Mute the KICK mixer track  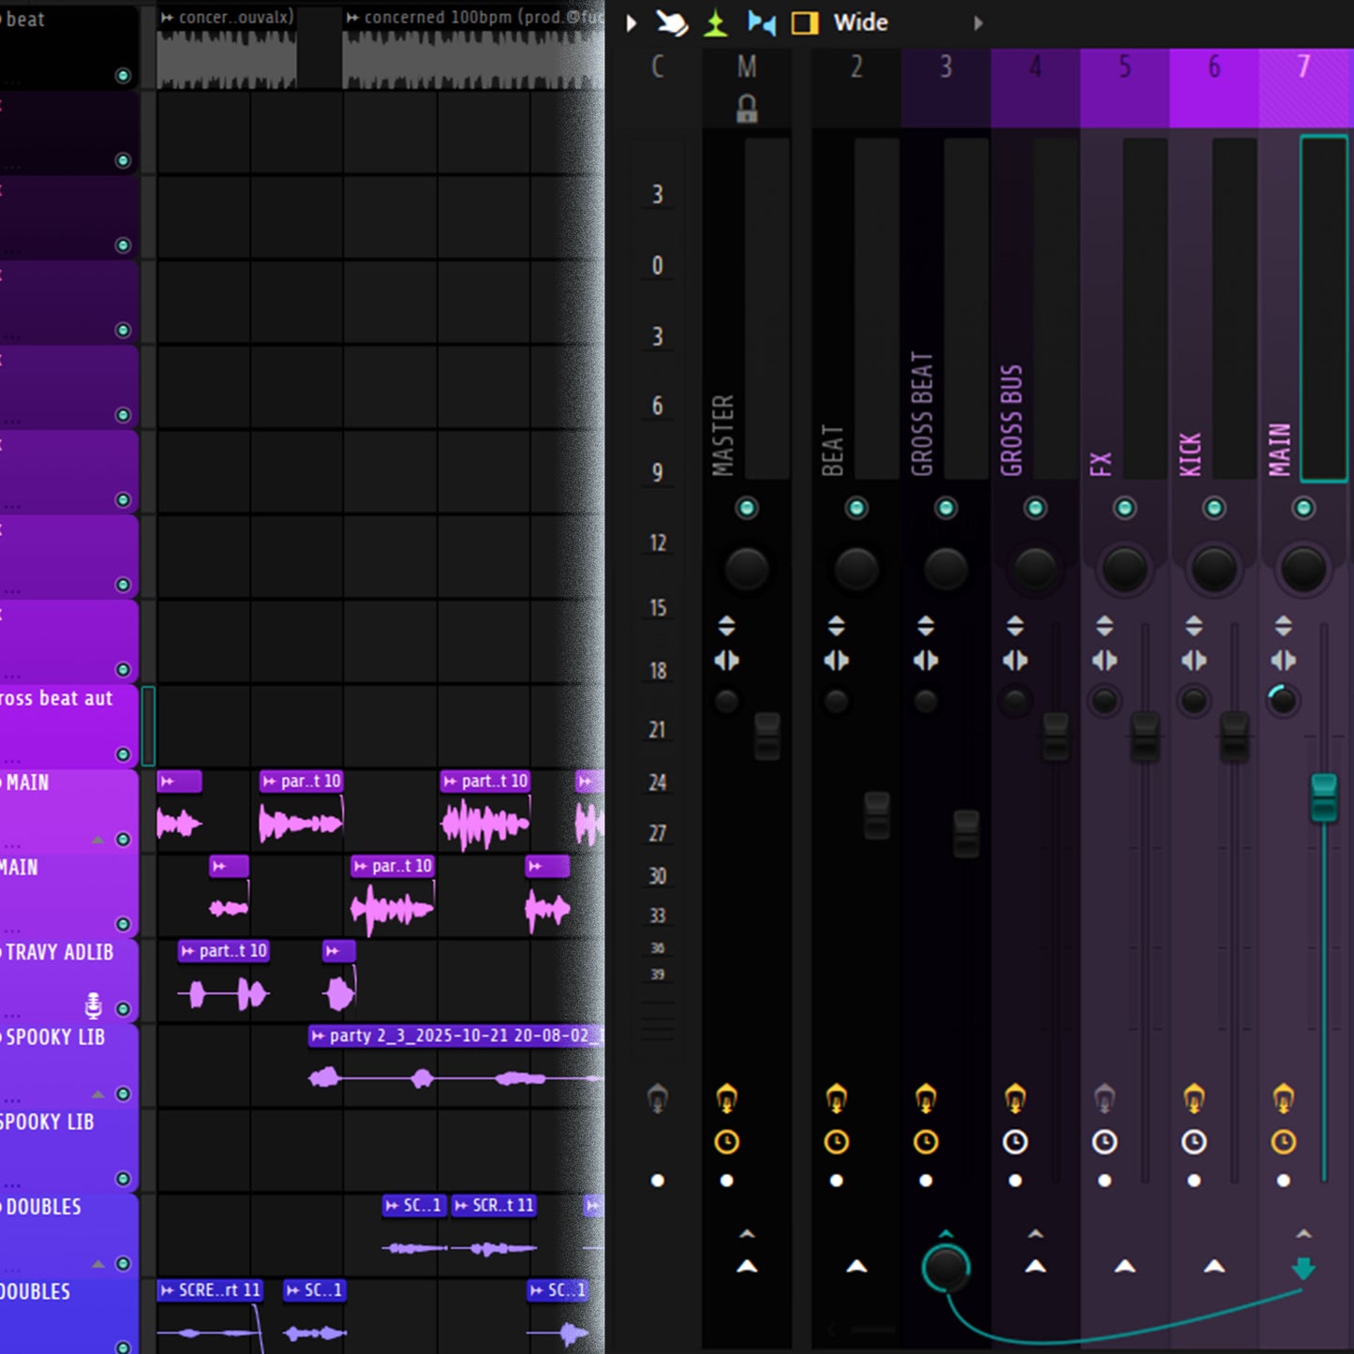pos(1214,508)
